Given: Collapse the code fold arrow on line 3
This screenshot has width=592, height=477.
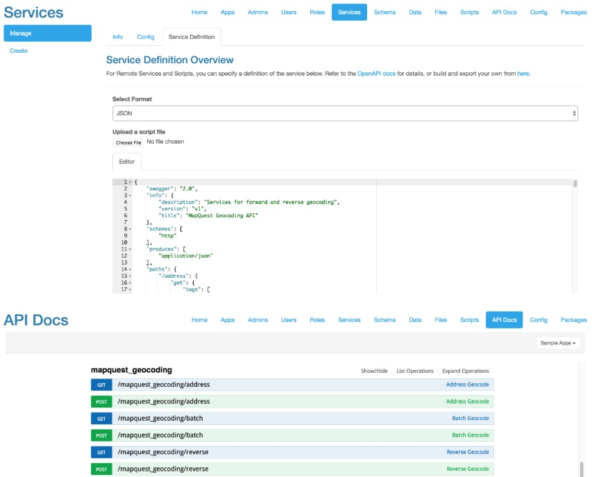Looking at the screenshot, I should tap(130, 195).
